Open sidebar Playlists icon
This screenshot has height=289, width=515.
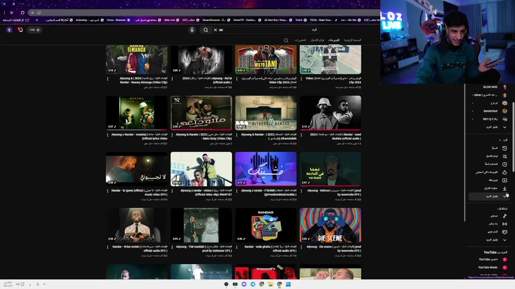[x=505, y=156]
